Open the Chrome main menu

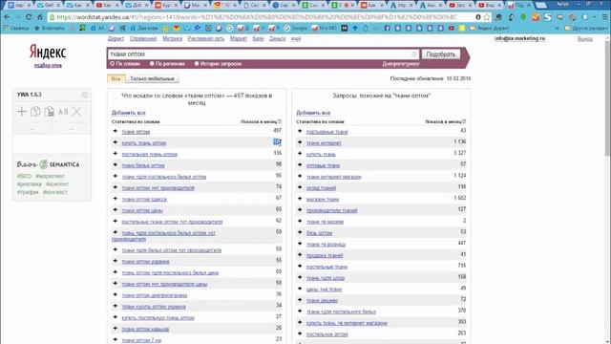click(x=605, y=17)
